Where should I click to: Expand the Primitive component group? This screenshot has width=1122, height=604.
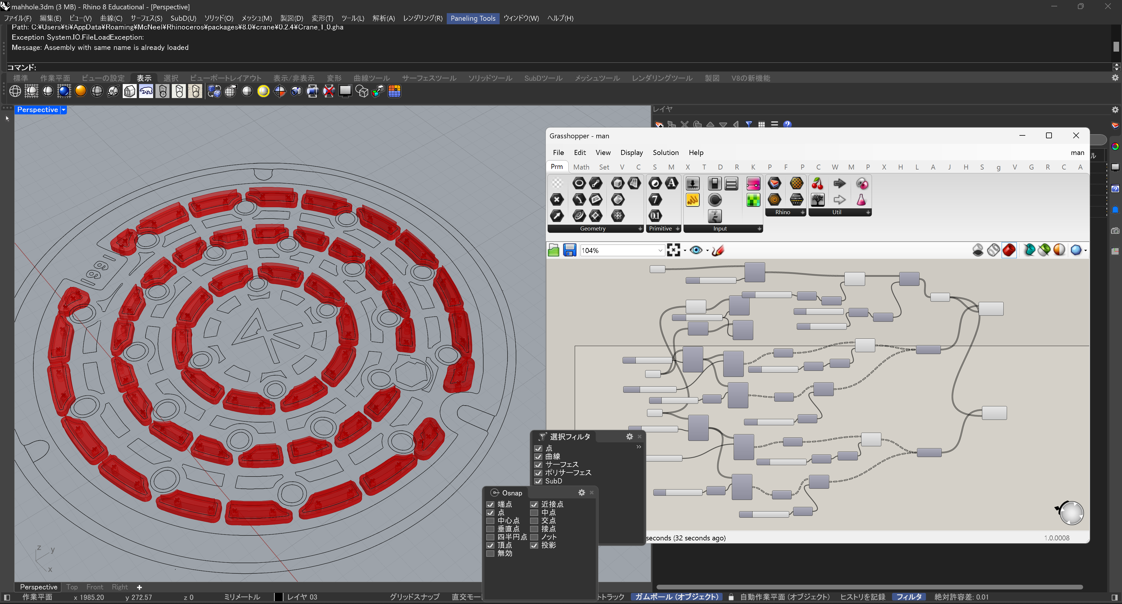(x=678, y=229)
